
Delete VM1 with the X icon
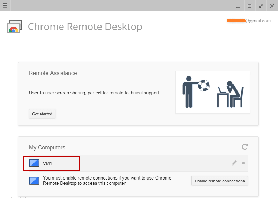coord(243,163)
